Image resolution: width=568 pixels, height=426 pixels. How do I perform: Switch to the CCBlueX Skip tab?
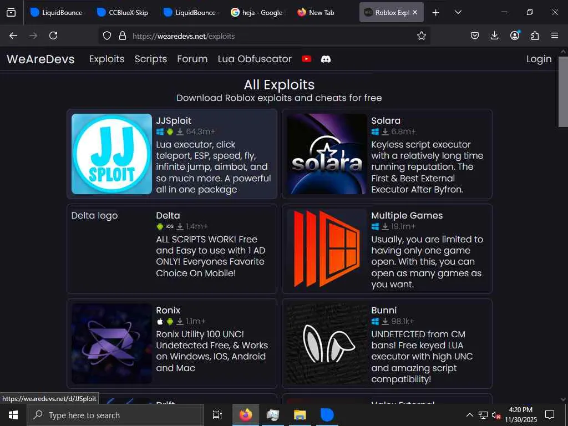coord(123,12)
